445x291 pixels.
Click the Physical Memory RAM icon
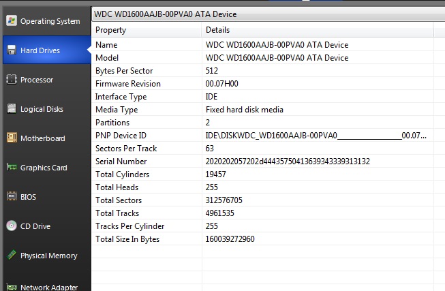[x=12, y=255]
